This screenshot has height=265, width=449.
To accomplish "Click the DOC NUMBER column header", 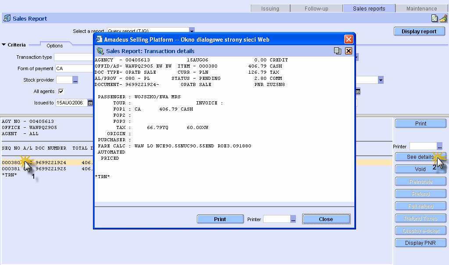I will pyautogui.click(x=51, y=148).
